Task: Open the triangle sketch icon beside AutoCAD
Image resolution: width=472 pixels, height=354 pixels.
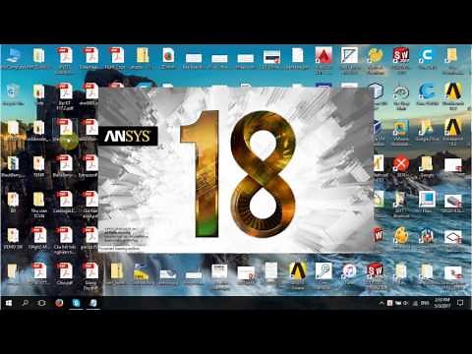Action: coord(349,55)
